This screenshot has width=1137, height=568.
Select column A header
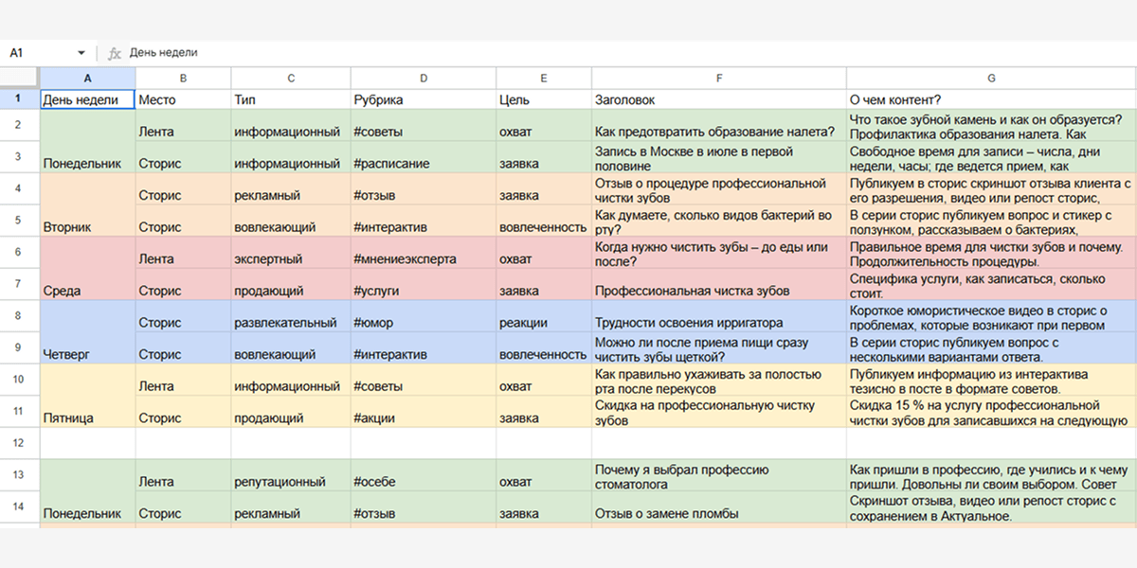pyautogui.click(x=87, y=79)
